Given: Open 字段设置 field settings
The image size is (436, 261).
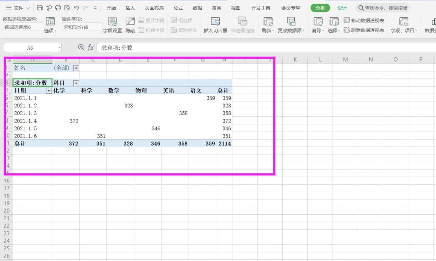Looking at the screenshot, I should (112, 25).
